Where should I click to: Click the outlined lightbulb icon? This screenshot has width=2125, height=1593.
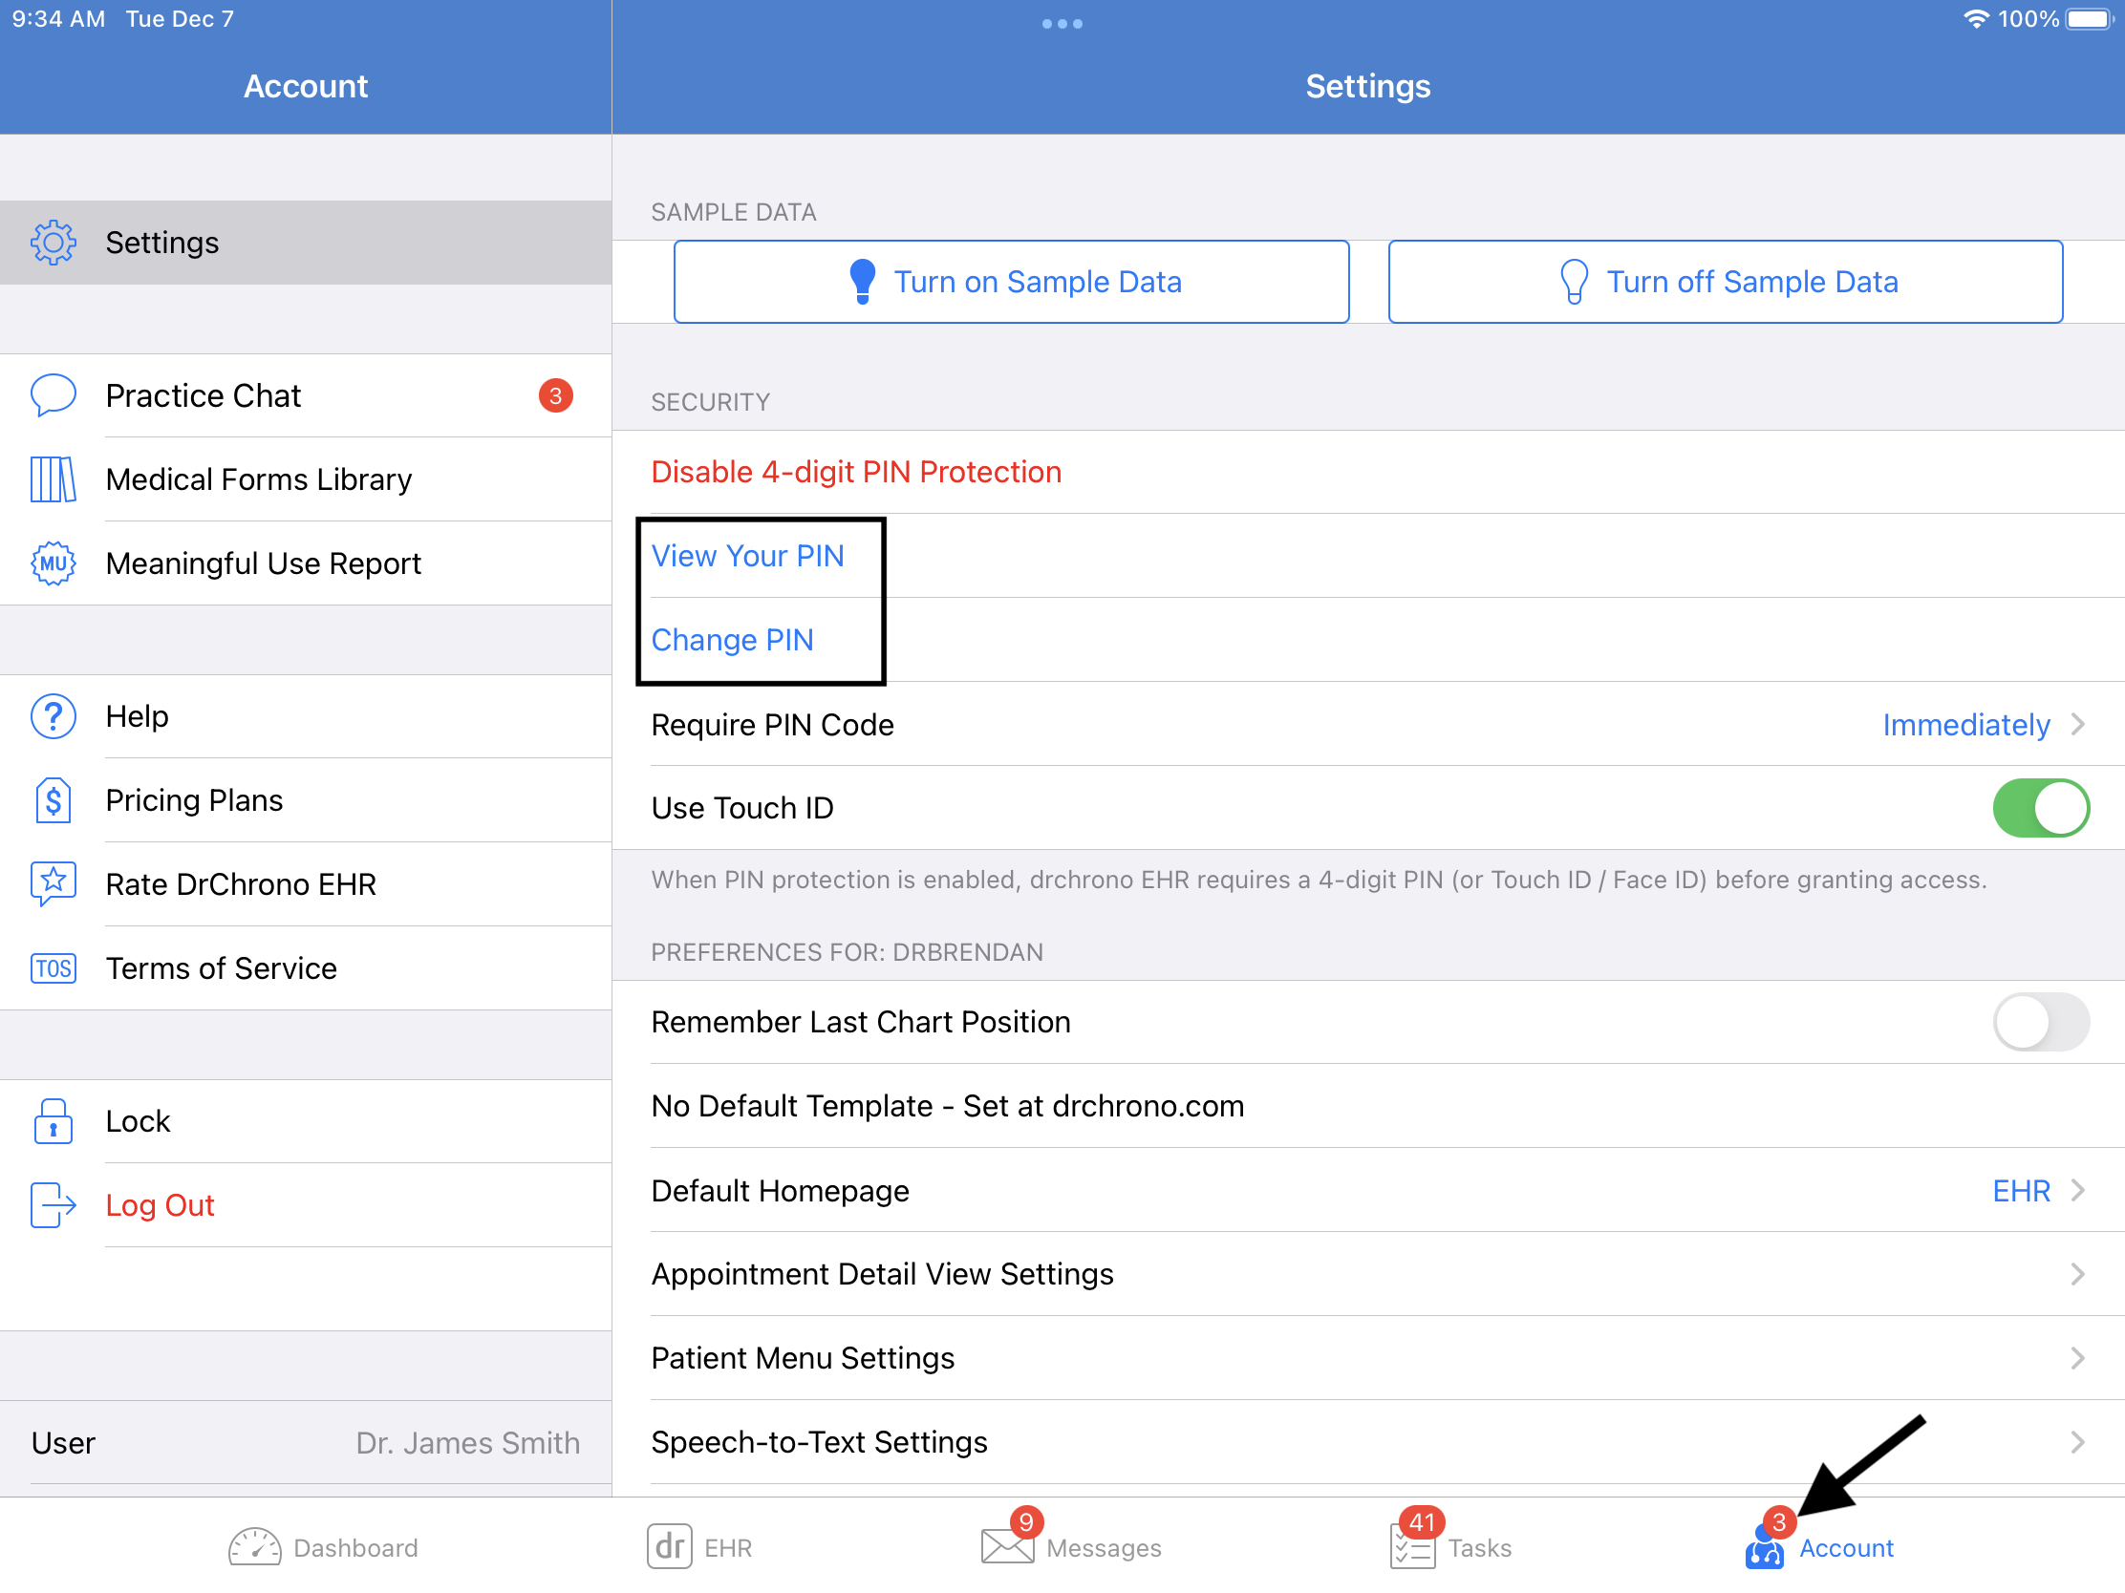click(x=1575, y=282)
